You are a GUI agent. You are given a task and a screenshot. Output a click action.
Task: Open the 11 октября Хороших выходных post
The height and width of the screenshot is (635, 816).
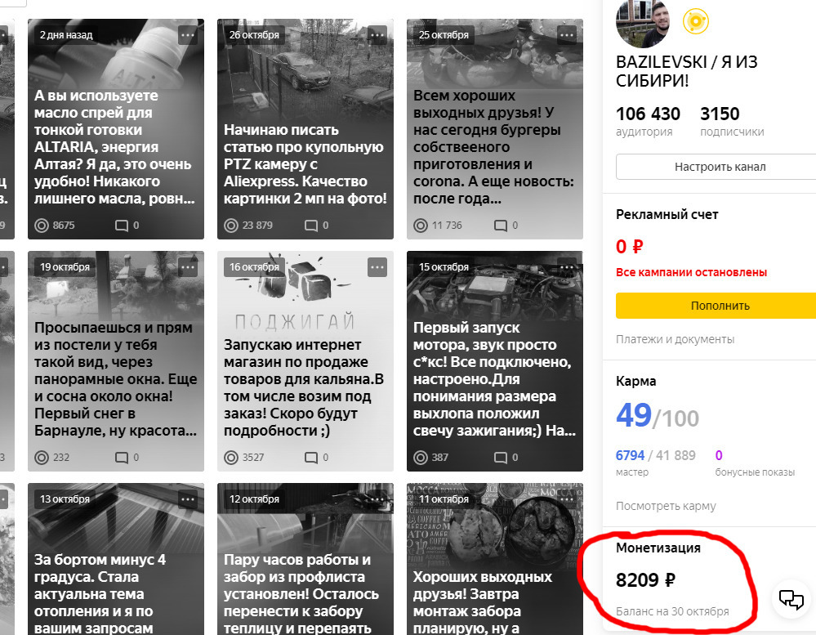click(495, 559)
